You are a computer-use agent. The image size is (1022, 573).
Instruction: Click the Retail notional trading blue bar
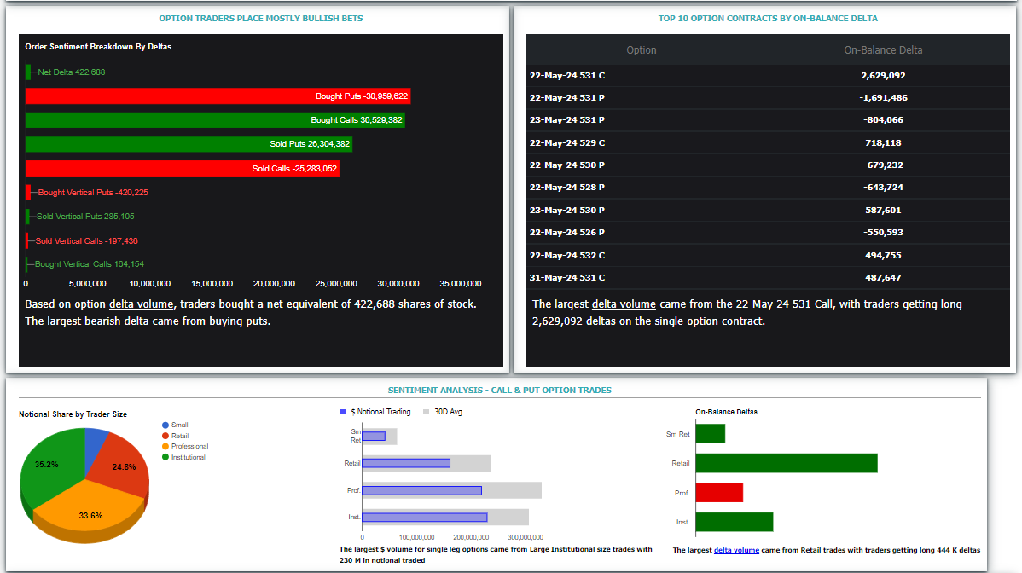(406, 464)
